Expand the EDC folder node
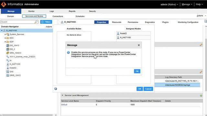The width and height of the screenshot is (207, 116). point(5,38)
